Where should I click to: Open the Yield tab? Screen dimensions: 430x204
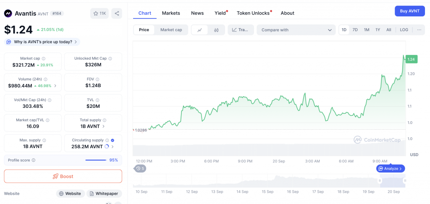click(220, 13)
